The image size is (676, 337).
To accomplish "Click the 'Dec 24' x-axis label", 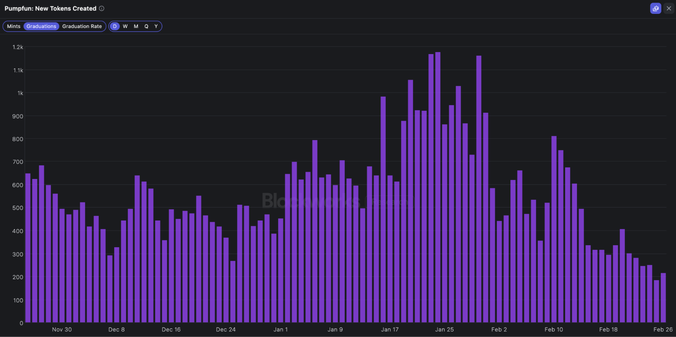I will coord(226,330).
